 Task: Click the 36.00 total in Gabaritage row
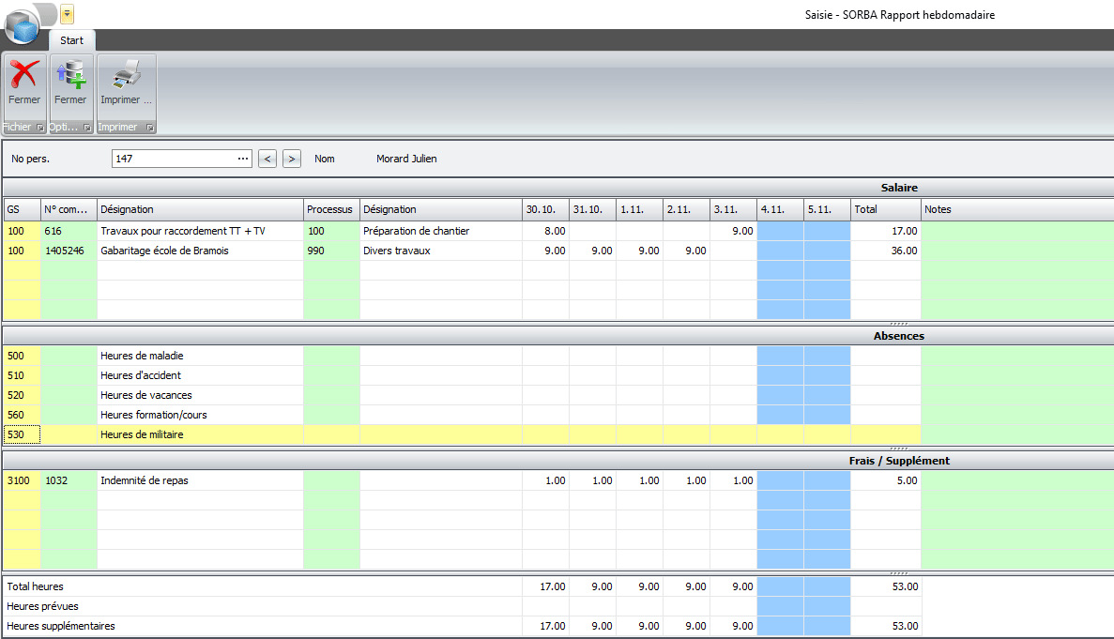point(886,251)
